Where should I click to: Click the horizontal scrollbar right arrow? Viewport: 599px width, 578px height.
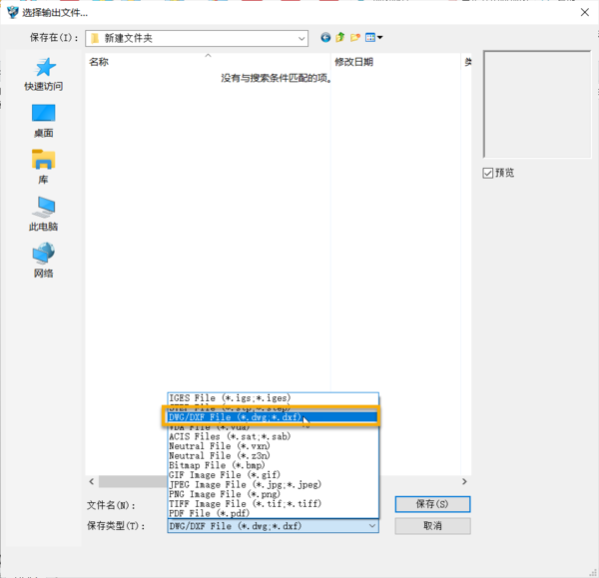pyautogui.click(x=464, y=481)
